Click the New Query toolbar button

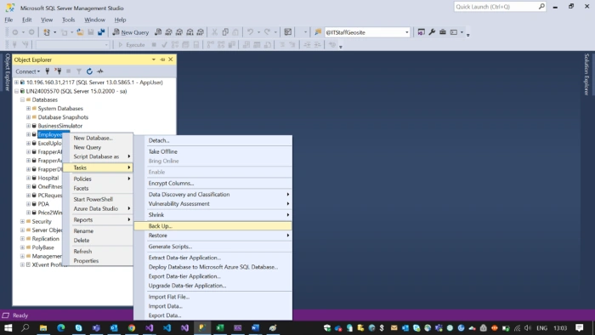(x=131, y=32)
